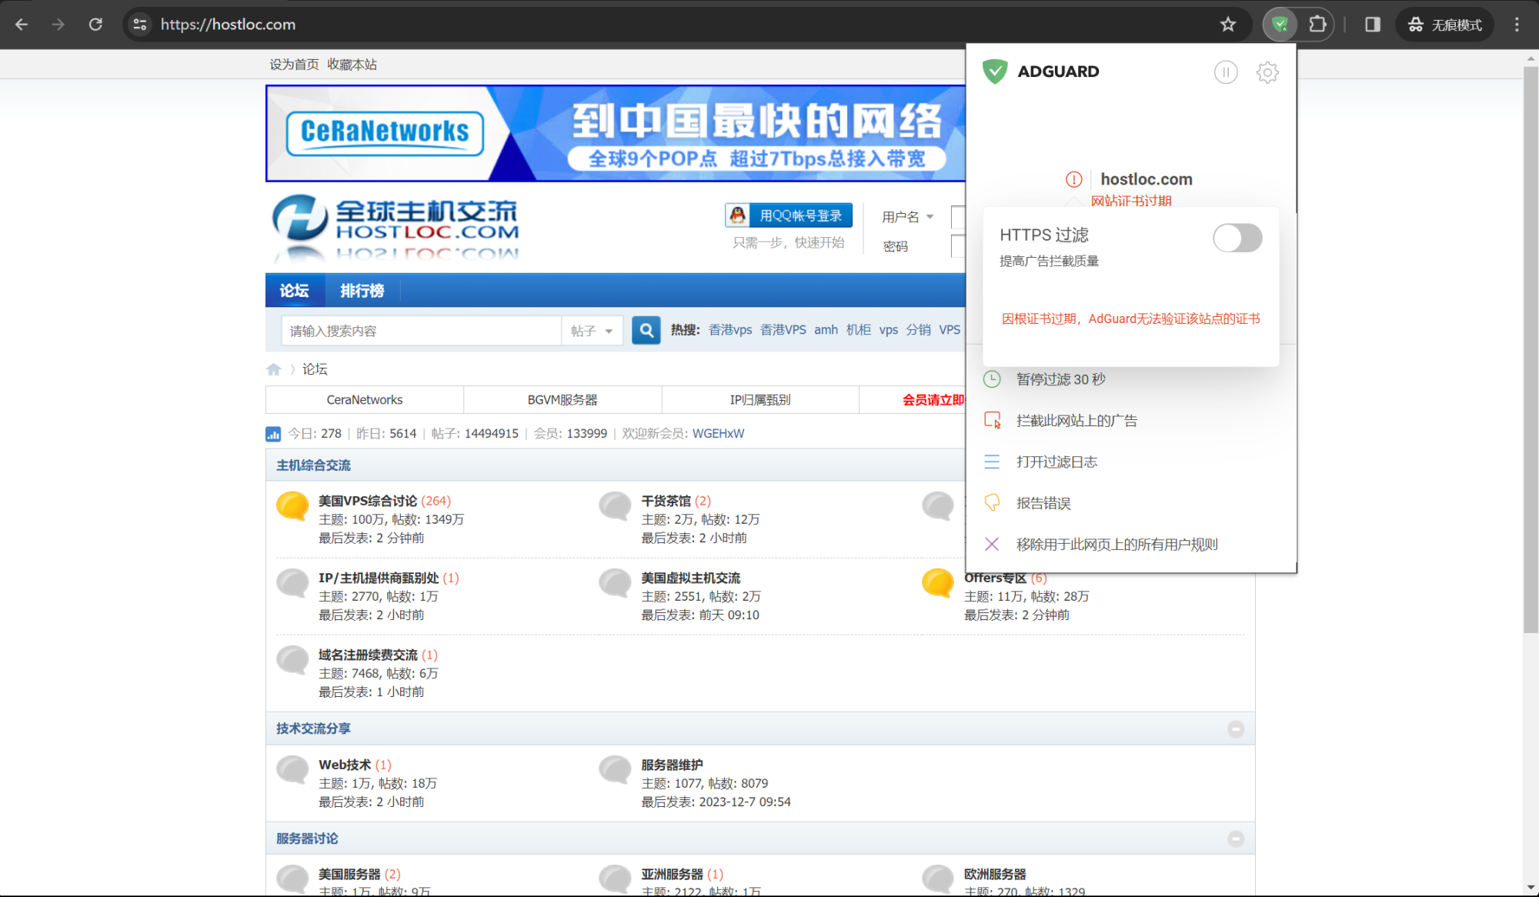The image size is (1539, 897).
Task: Open the browser extensions puzzle icon
Action: [1317, 24]
